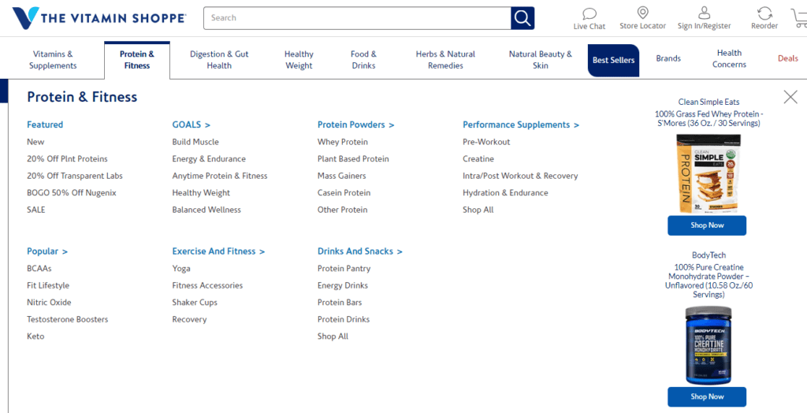Screen dimensions: 807x413
Task: Expand the GOALS category heading
Action: click(192, 125)
